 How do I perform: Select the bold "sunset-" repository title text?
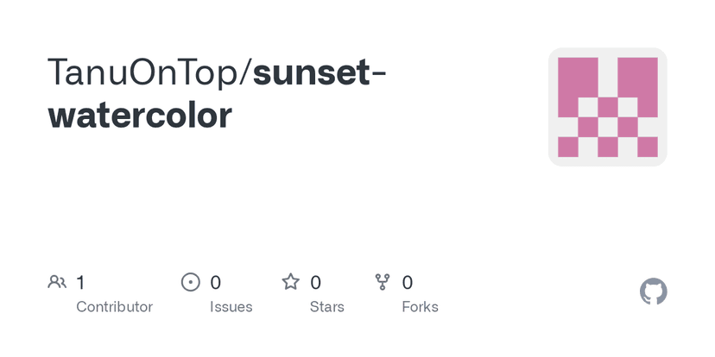[320, 74]
